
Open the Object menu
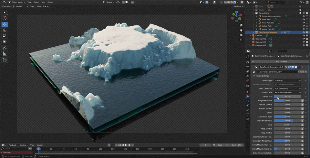[50, 2]
